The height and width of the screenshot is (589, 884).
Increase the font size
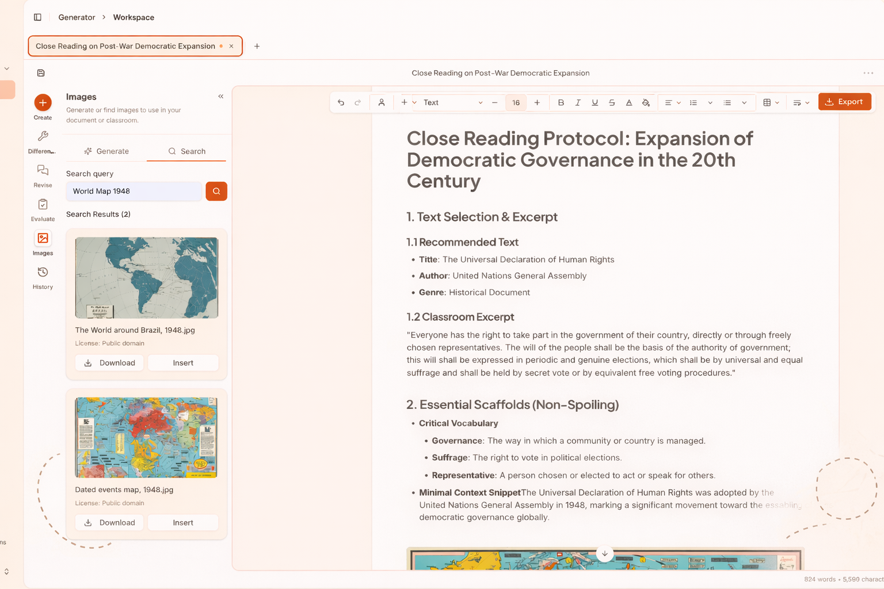pyautogui.click(x=537, y=102)
